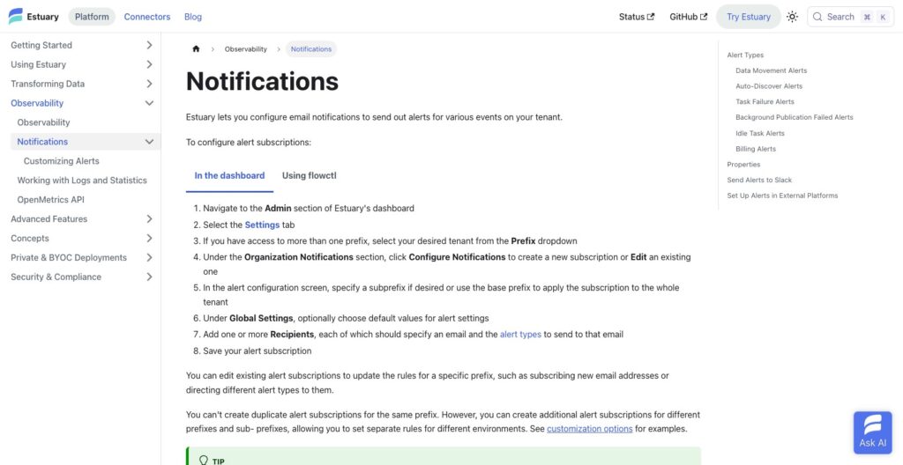
Task: Click the Observability breadcrumb
Action: point(246,49)
